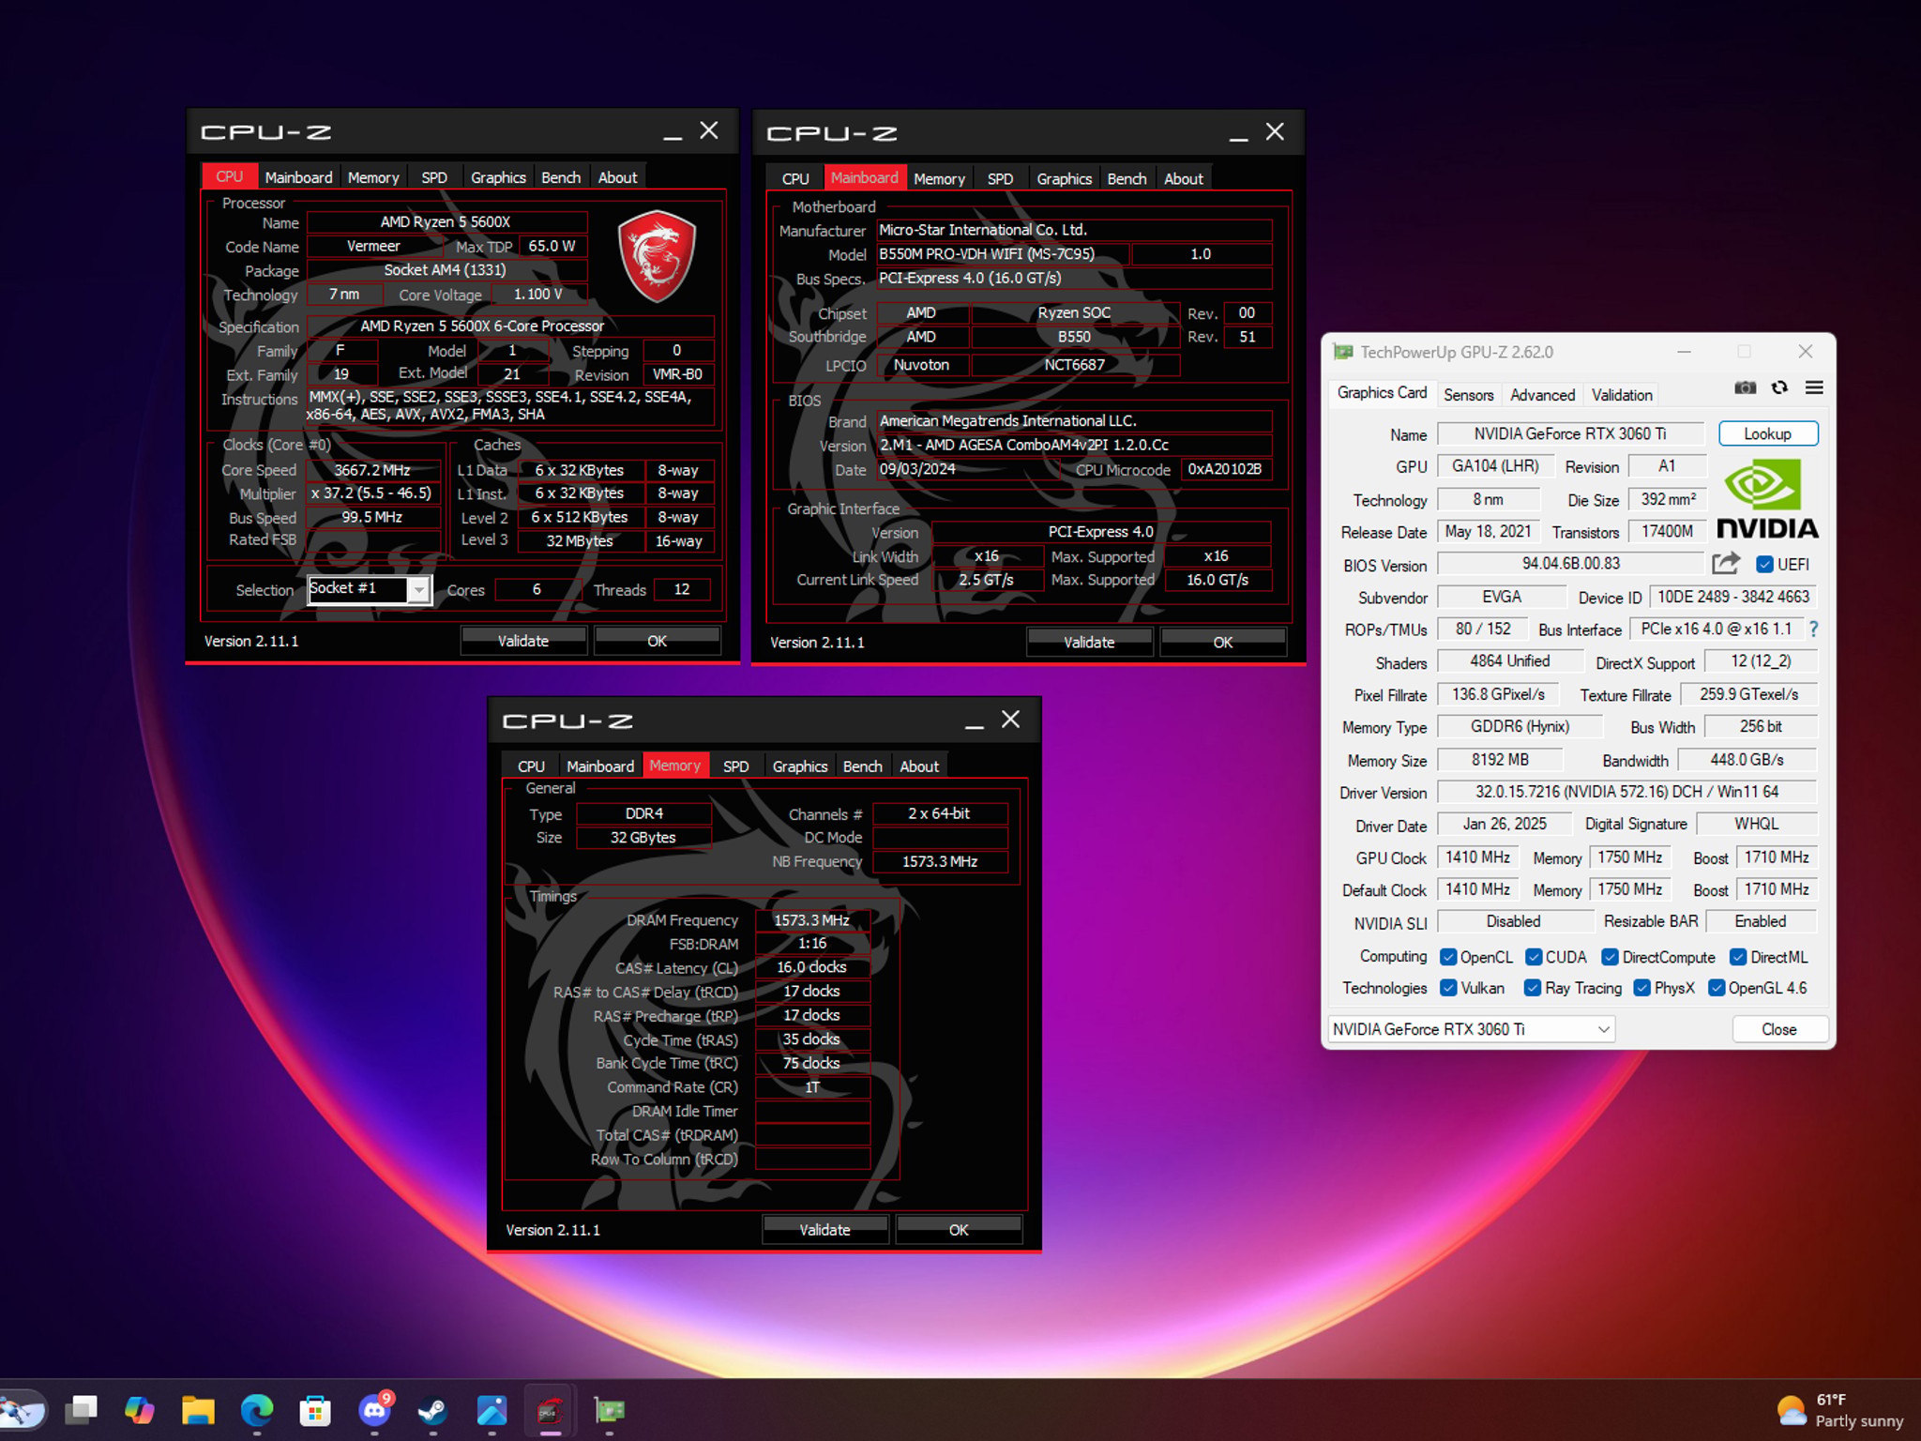Select the AMD Ryzen 5 5600X name value
Image resolution: width=1921 pixels, height=1441 pixels.
[446, 222]
